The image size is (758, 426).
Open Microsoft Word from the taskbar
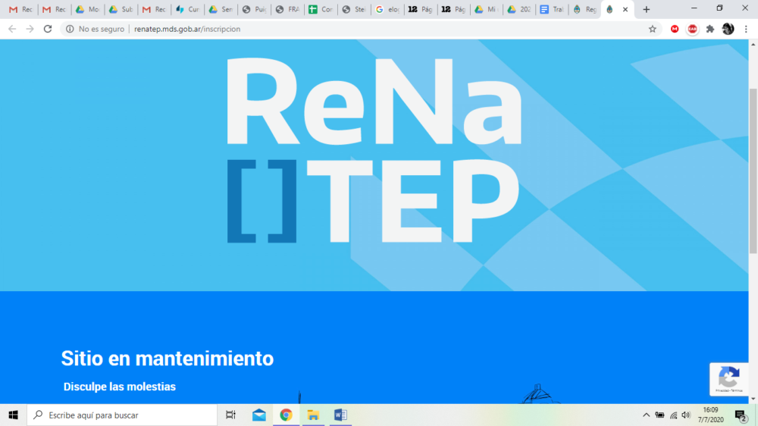click(340, 415)
